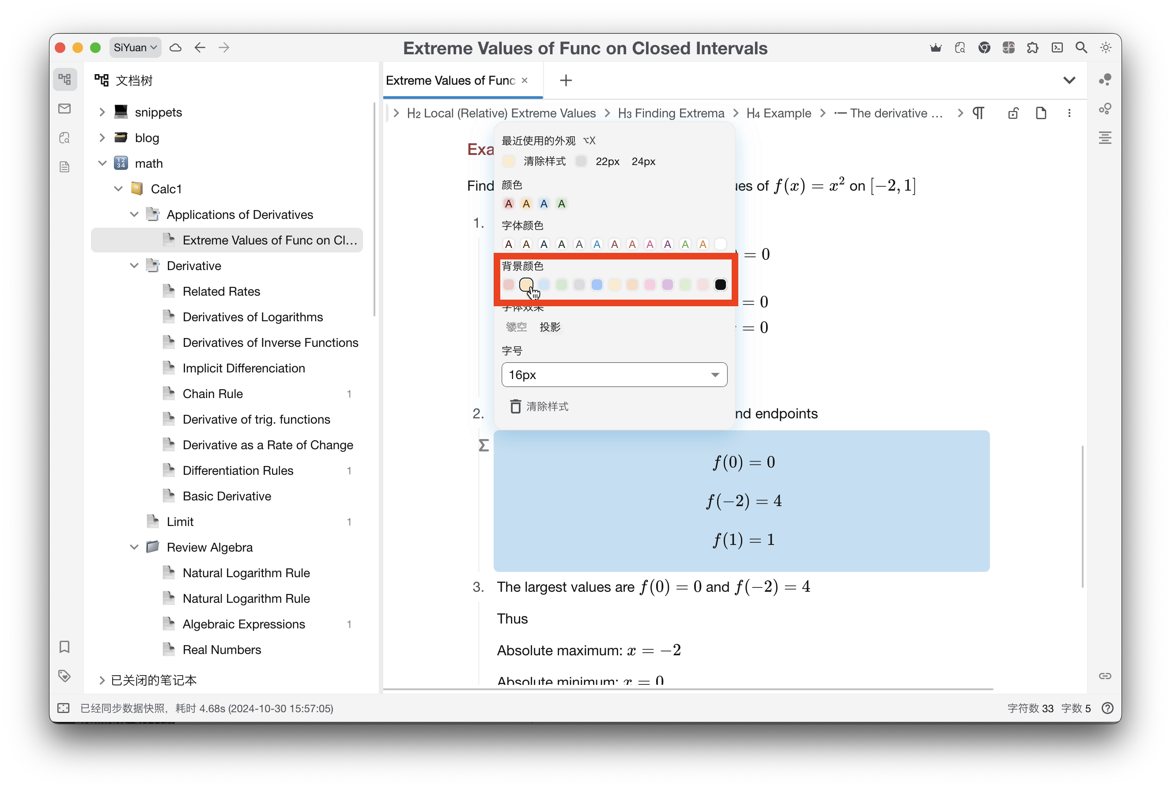Viewport: 1171px width, 789px height.
Task: Open the plugins puzzle icon
Action: tap(1032, 47)
